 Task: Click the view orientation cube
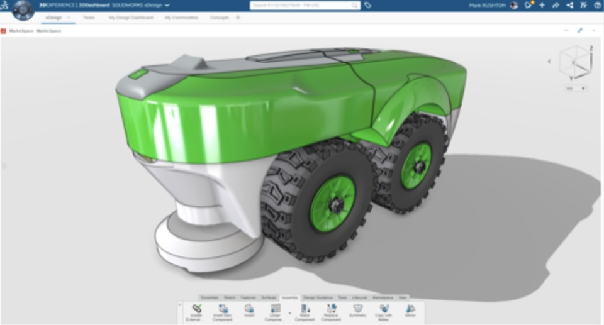(x=576, y=62)
